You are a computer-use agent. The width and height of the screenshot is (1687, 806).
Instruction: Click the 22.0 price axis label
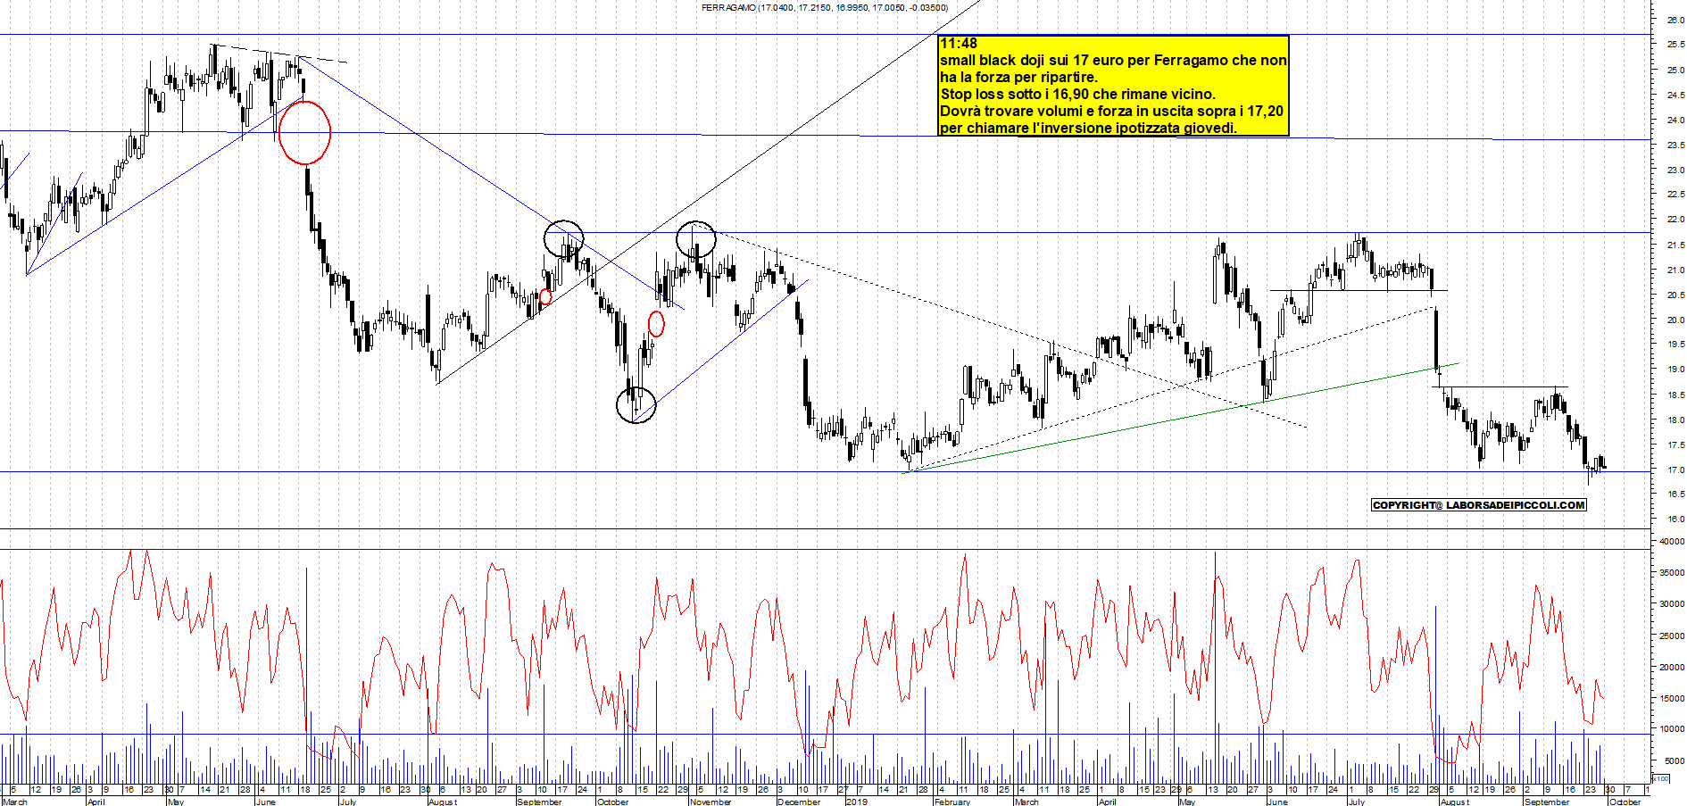click(x=1675, y=220)
